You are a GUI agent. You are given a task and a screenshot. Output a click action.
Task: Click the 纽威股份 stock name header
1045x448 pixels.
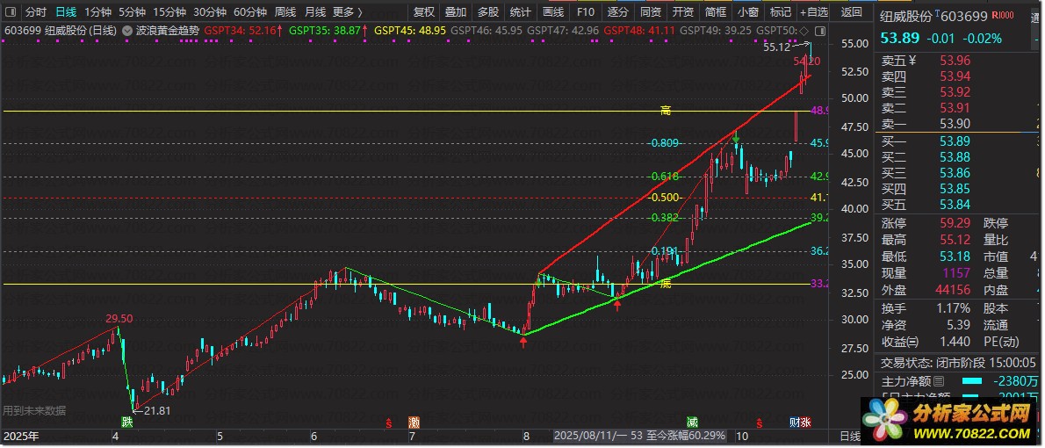pos(905,15)
